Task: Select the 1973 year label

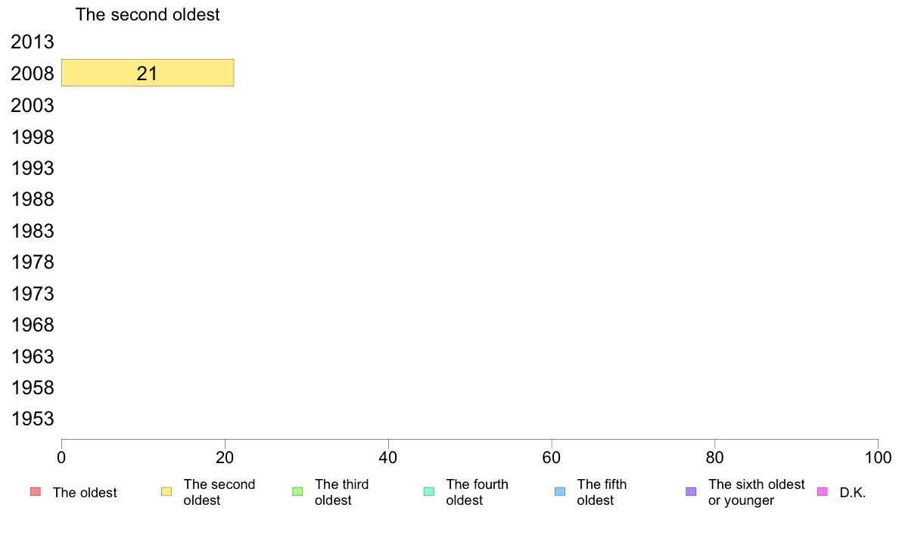Action: click(33, 294)
